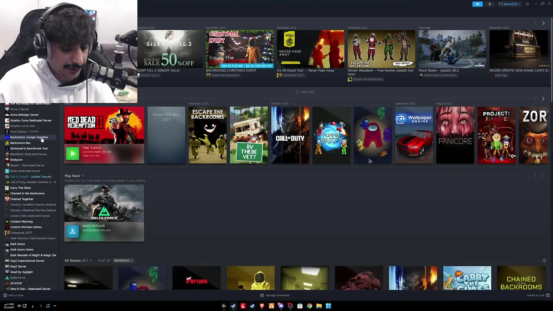
Task: Click Add a Game button
Action: 13,295
